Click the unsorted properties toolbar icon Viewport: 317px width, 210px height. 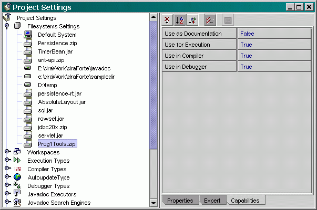point(167,20)
